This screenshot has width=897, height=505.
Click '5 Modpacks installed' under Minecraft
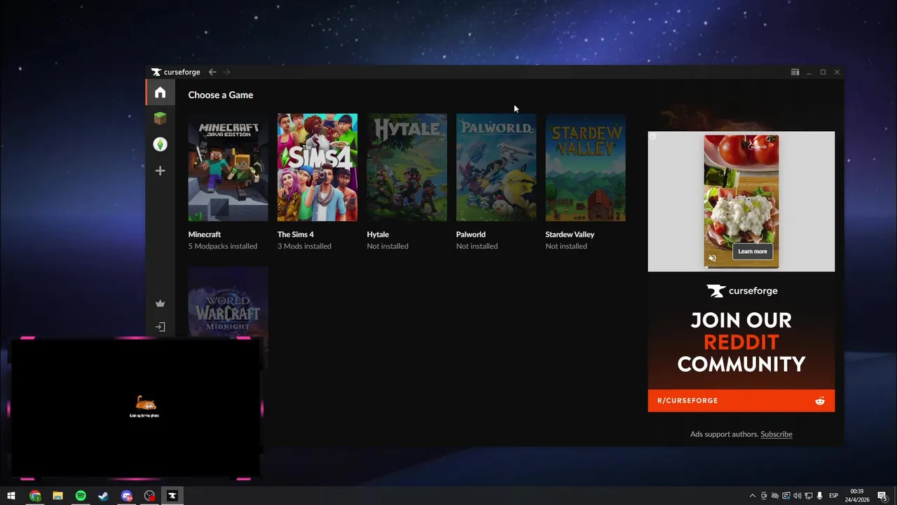[223, 246]
